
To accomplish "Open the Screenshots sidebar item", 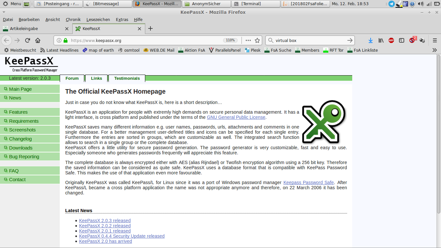I will point(30,129).
